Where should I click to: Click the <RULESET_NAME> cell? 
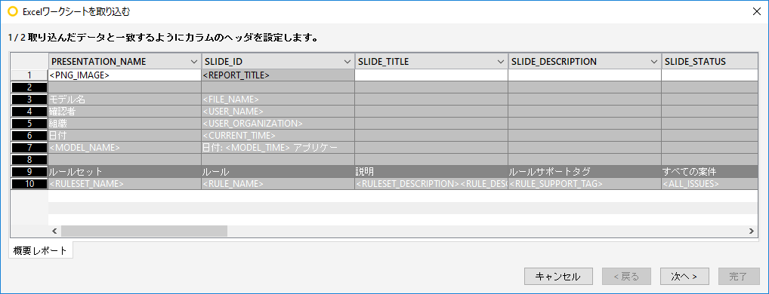[x=125, y=184]
